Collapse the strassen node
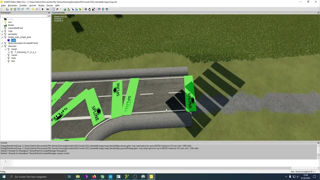Screen dimensions: 320x180 pos(2,46)
